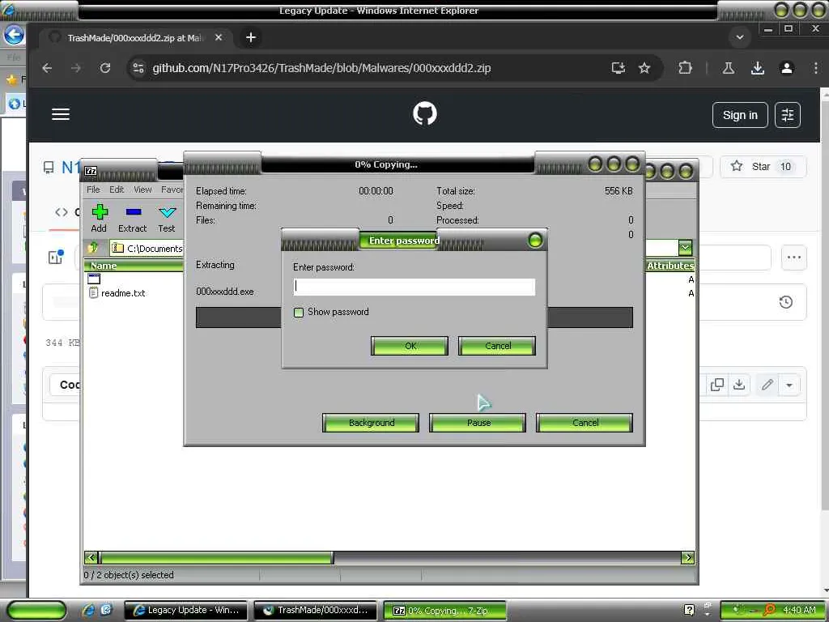The width and height of the screenshot is (829, 622).
Task: Open the 7-Zip View menu
Action: point(142,190)
